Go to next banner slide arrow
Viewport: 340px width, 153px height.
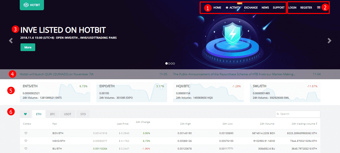(330, 41)
